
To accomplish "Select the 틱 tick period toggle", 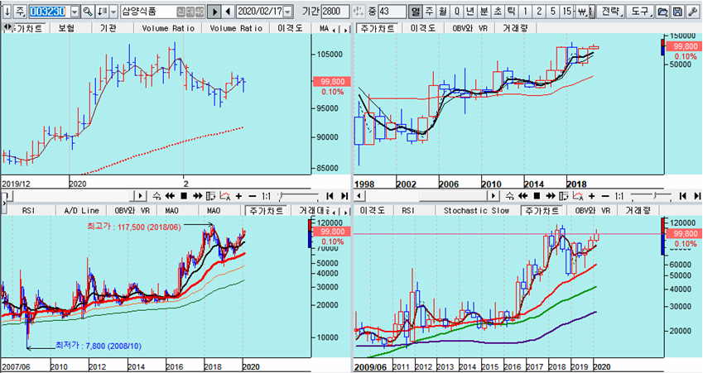I will (x=512, y=12).
